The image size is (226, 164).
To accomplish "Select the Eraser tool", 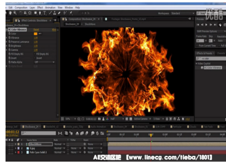I will pos(59,13).
